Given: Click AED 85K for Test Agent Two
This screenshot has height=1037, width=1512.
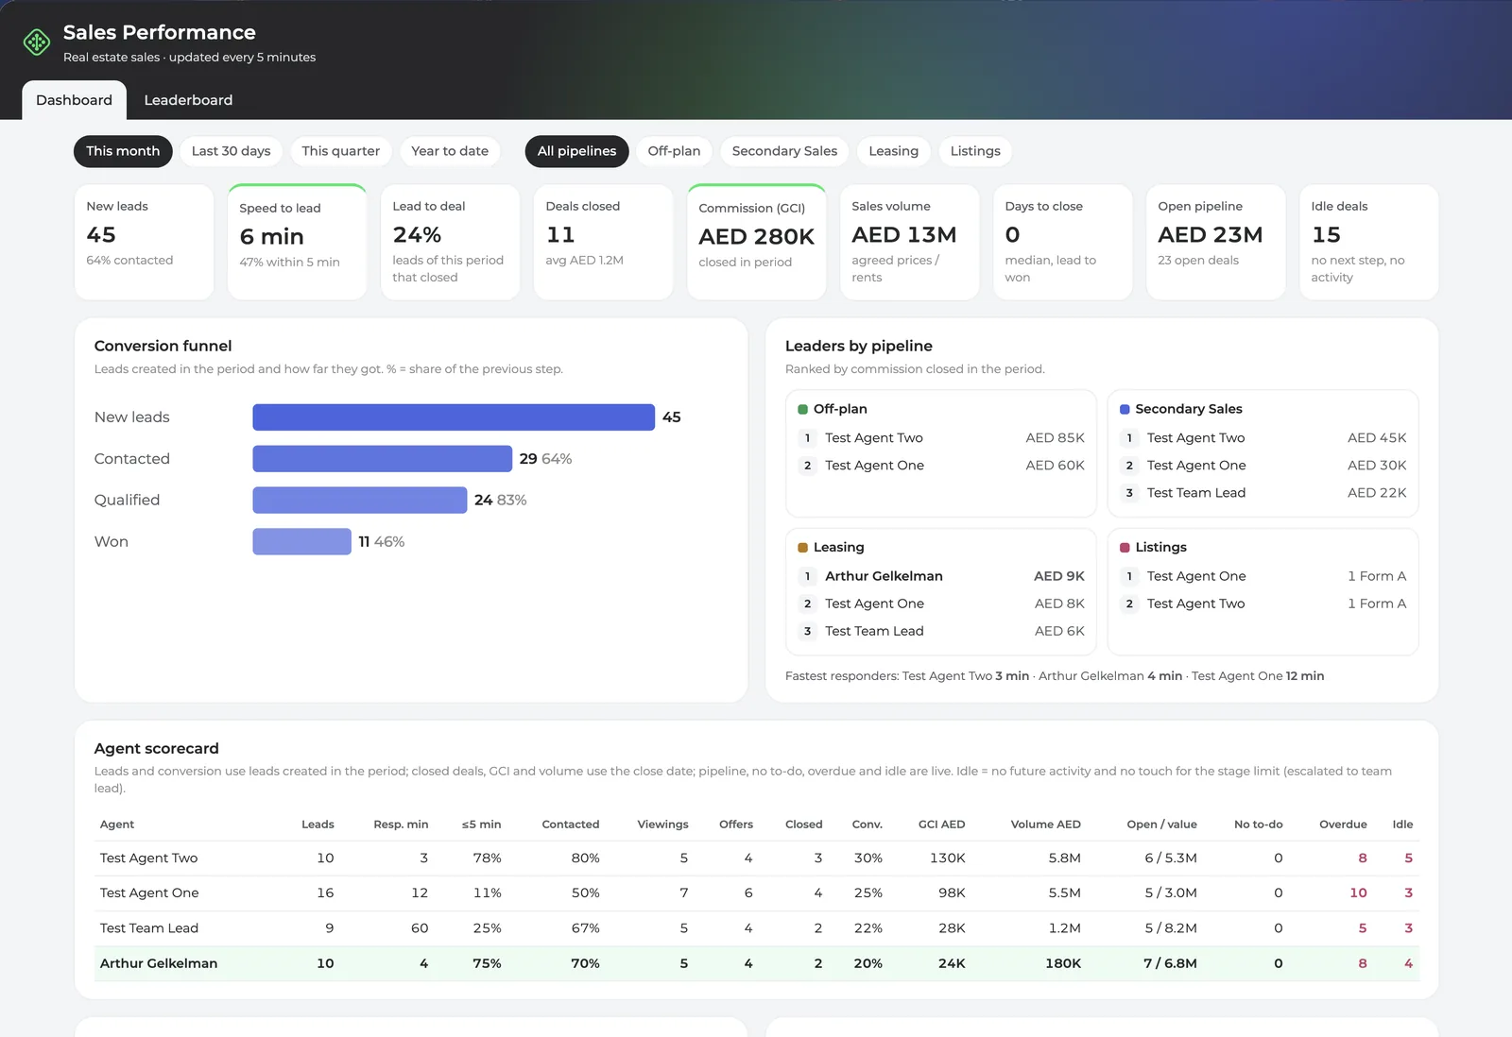Looking at the screenshot, I should [1055, 438].
